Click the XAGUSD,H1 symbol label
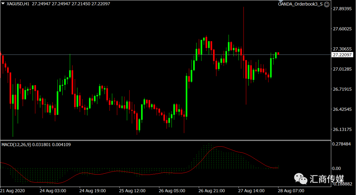 tap(18, 4)
